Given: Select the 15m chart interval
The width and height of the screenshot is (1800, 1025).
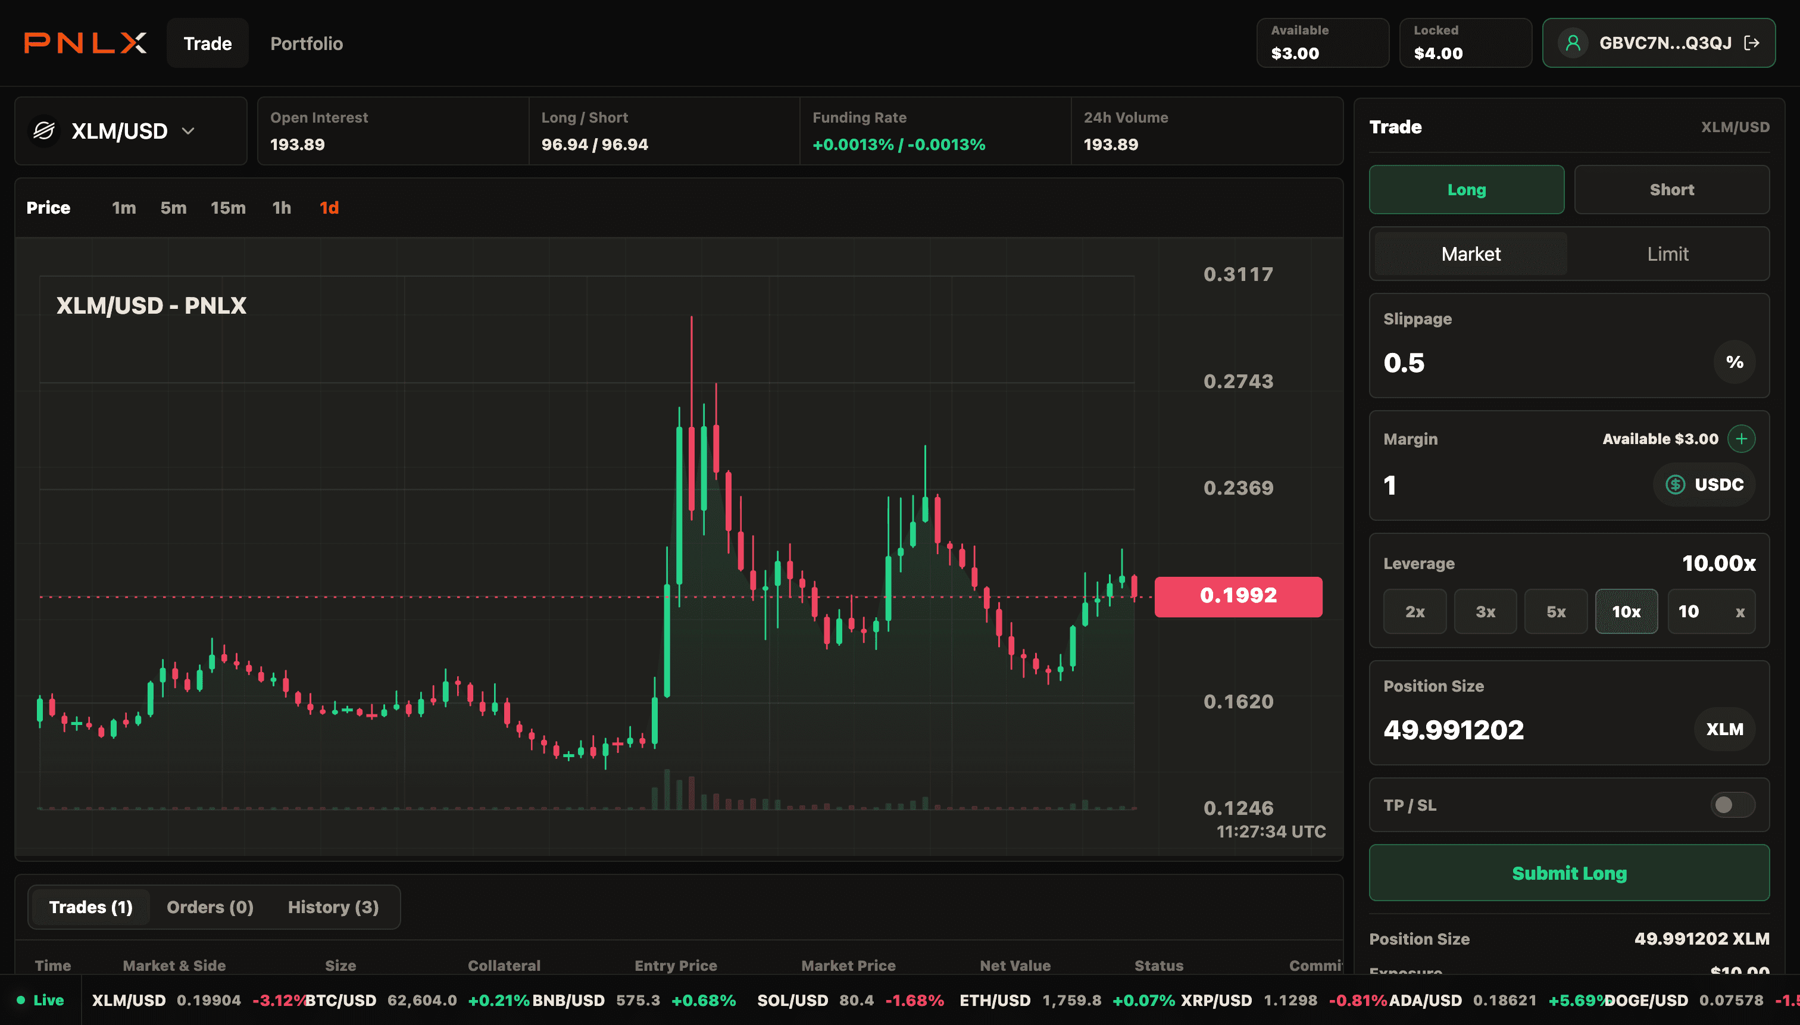Looking at the screenshot, I should (228, 208).
